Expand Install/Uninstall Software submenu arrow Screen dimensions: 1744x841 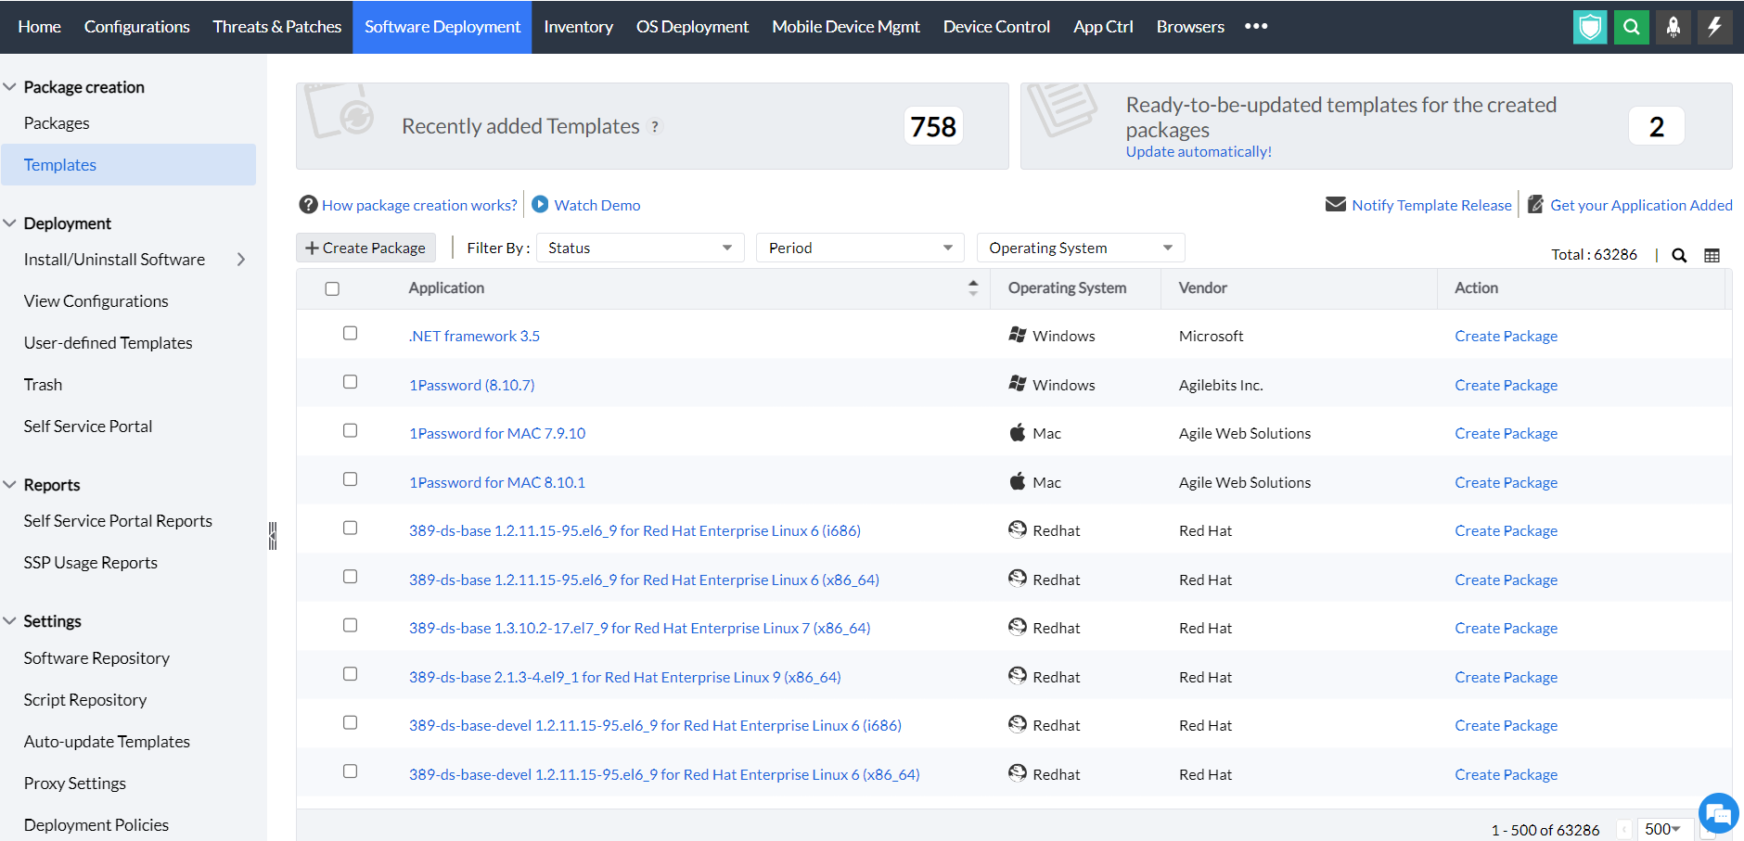point(241,260)
